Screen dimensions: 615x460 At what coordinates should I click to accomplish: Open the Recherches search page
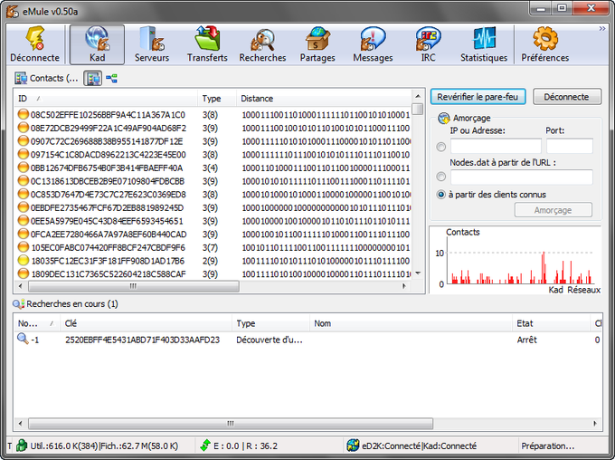[x=262, y=44]
